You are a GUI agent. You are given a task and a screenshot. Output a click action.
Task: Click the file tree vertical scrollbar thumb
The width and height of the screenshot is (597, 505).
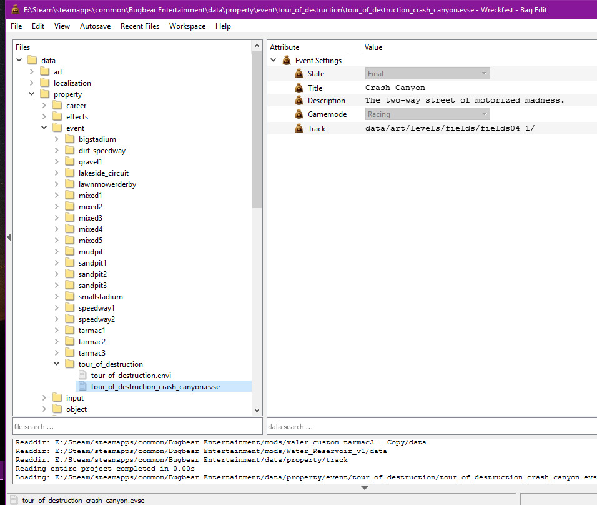(257, 129)
